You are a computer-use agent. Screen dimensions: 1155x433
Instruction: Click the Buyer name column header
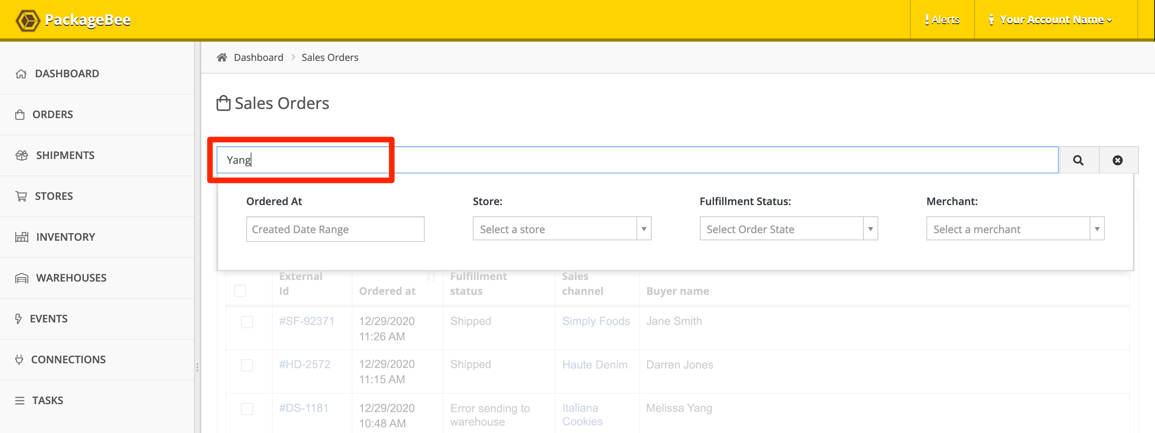click(x=677, y=291)
